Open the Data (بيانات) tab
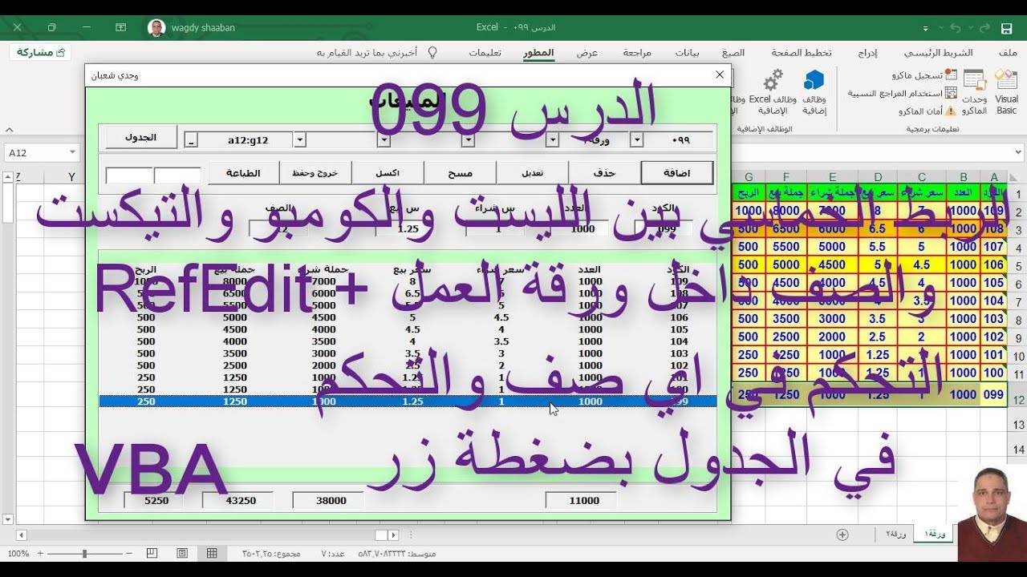 point(687,53)
